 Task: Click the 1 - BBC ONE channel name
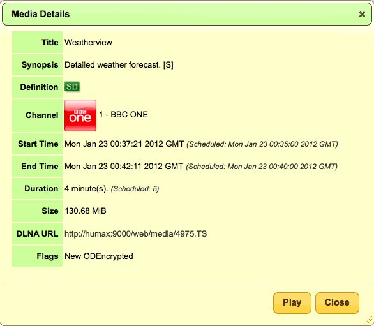click(123, 115)
